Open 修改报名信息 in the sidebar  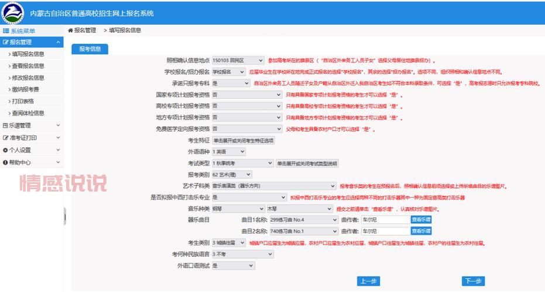point(28,78)
